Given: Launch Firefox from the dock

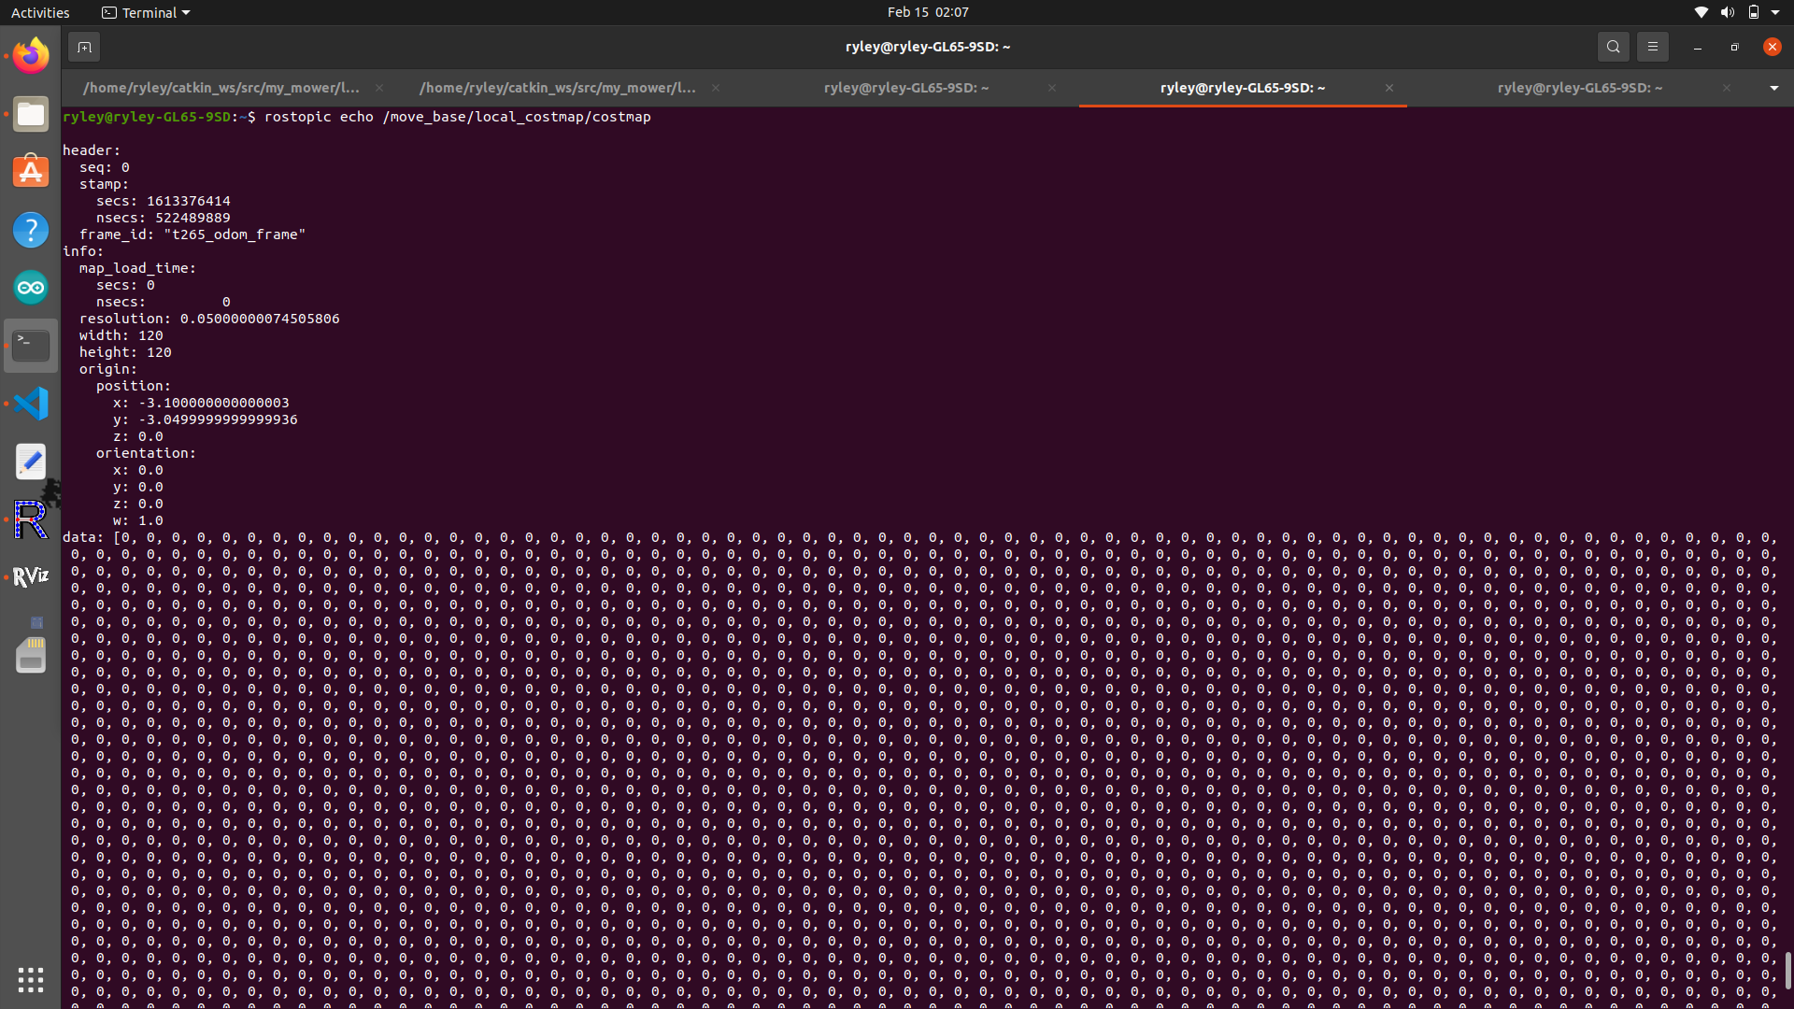Looking at the screenshot, I should 31,56.
